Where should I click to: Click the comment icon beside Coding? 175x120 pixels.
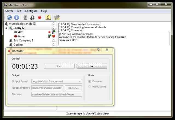coord(54,44)
